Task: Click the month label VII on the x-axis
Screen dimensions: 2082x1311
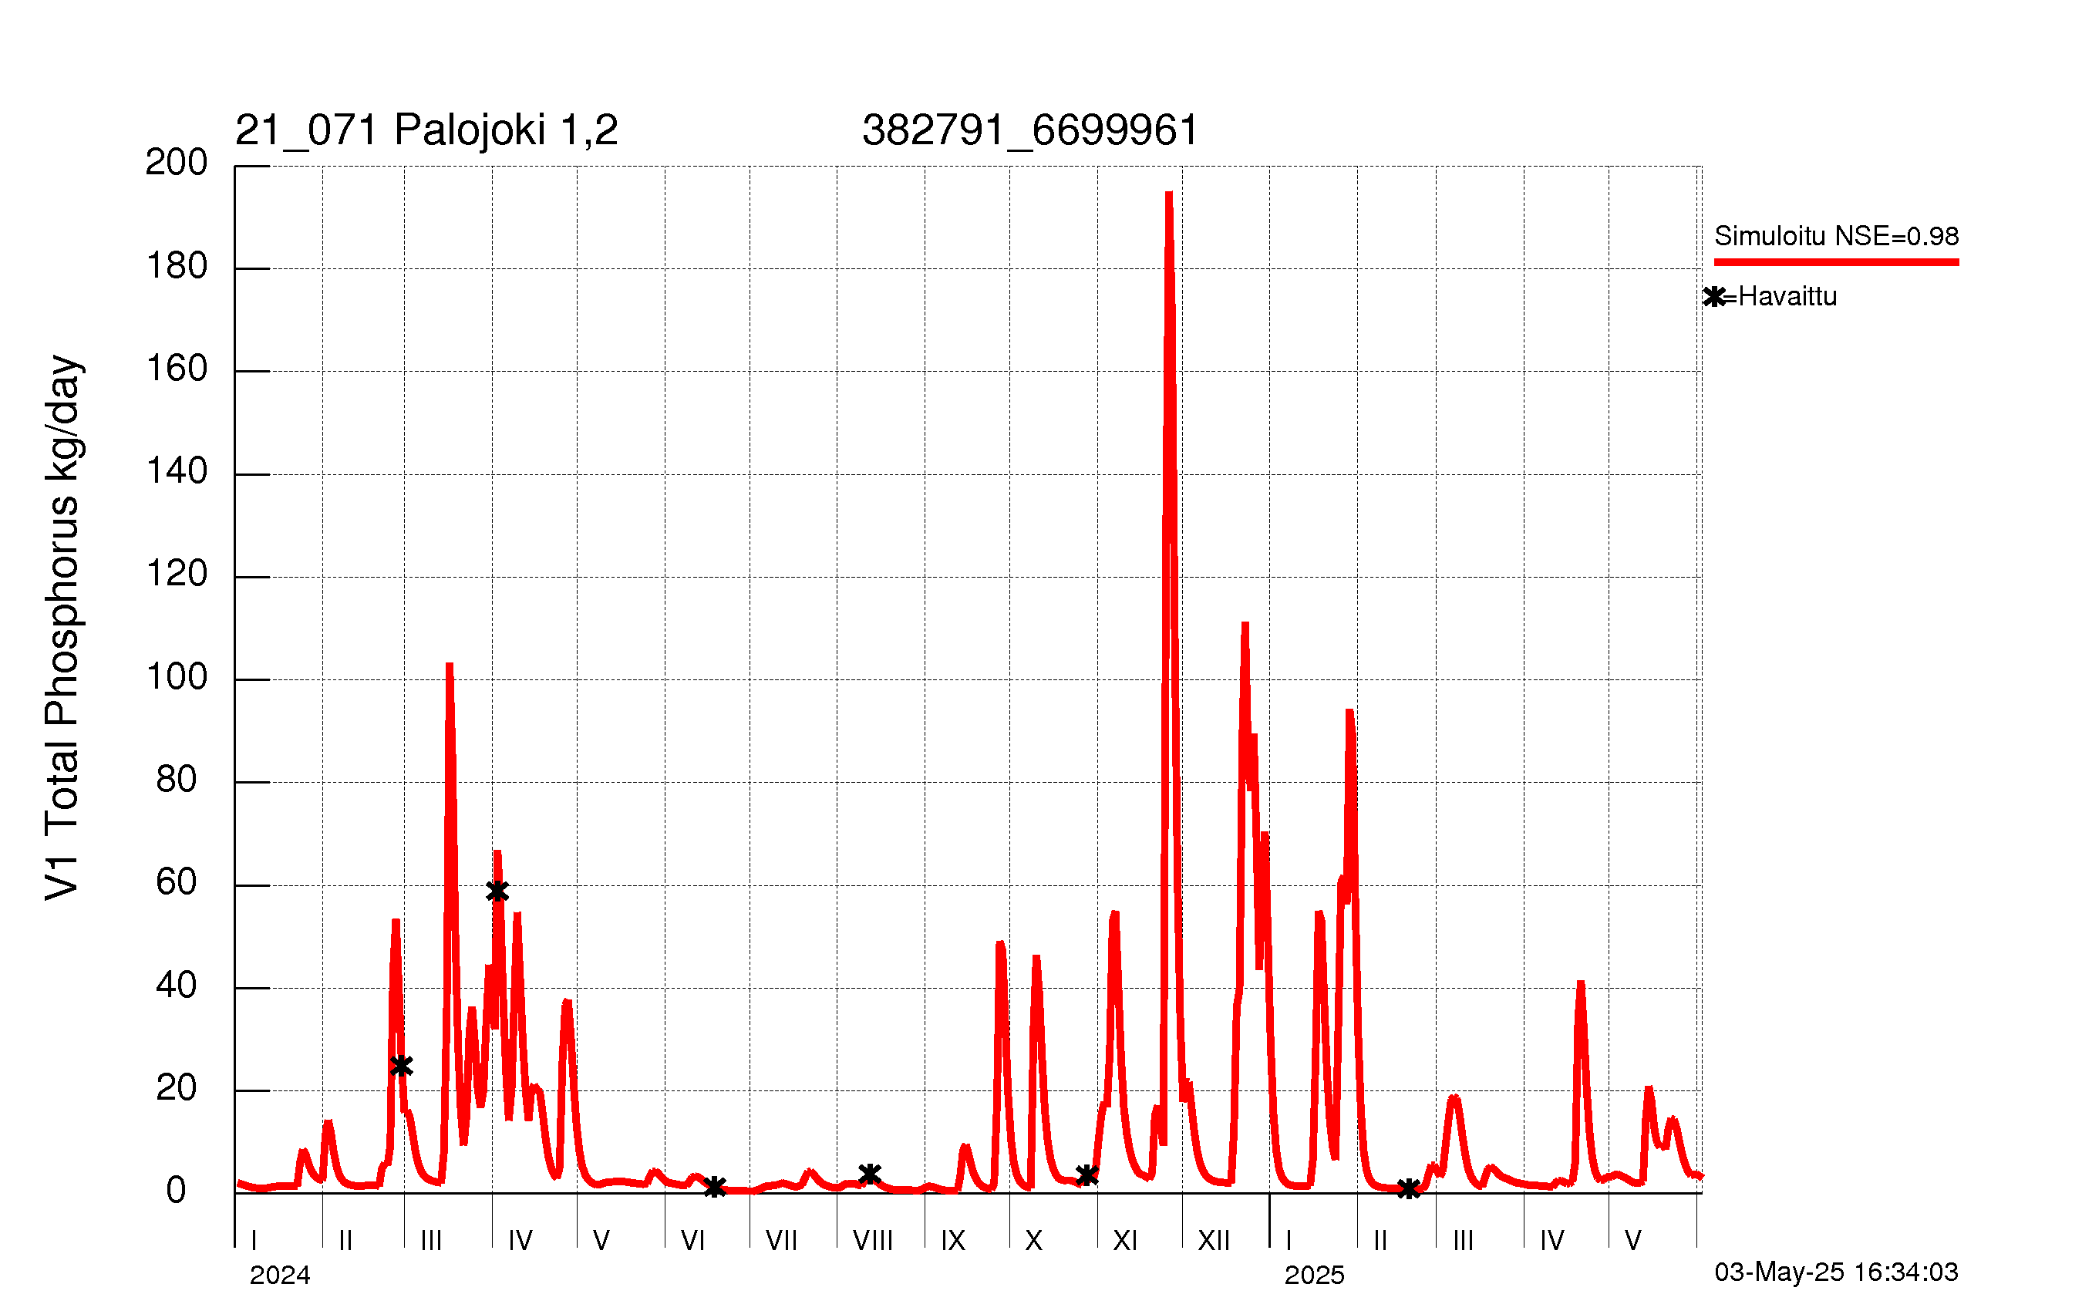Action: click(782, 1241)
